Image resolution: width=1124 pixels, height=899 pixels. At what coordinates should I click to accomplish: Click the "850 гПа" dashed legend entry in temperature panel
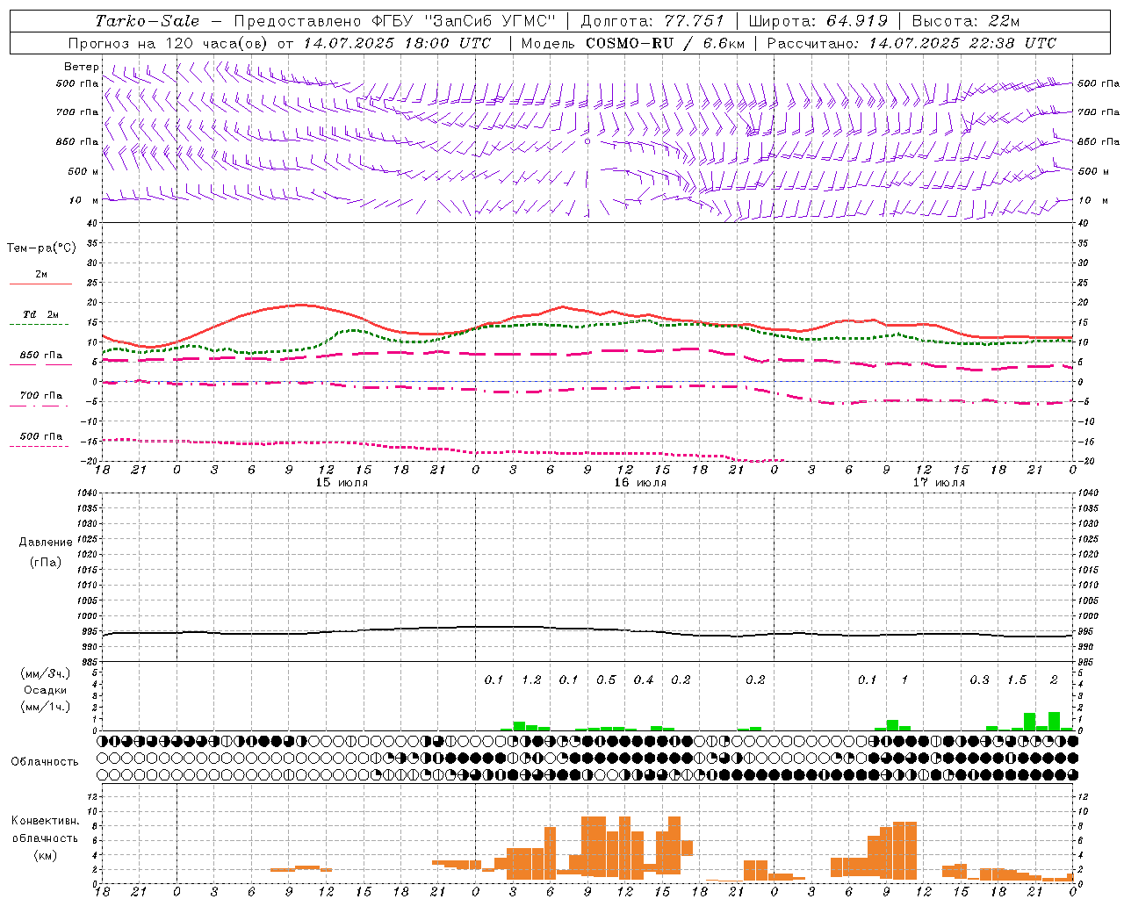[40, 356]
